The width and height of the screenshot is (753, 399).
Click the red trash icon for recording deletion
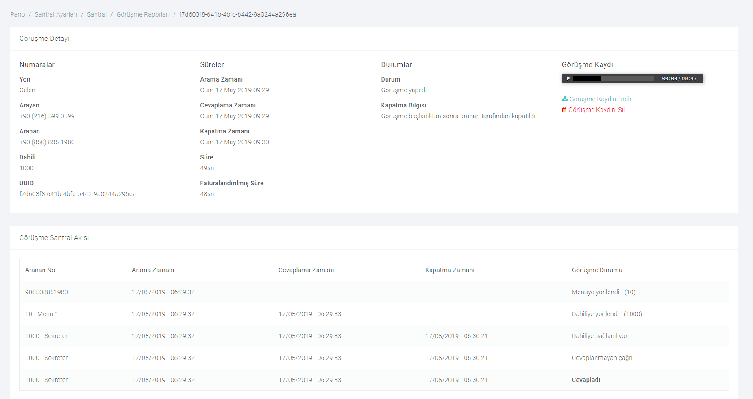[564, 110]
